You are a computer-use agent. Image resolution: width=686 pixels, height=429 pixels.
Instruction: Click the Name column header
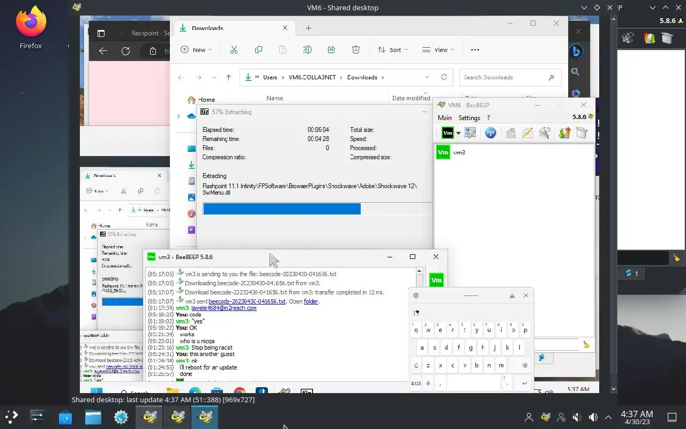tap(275, 98)
